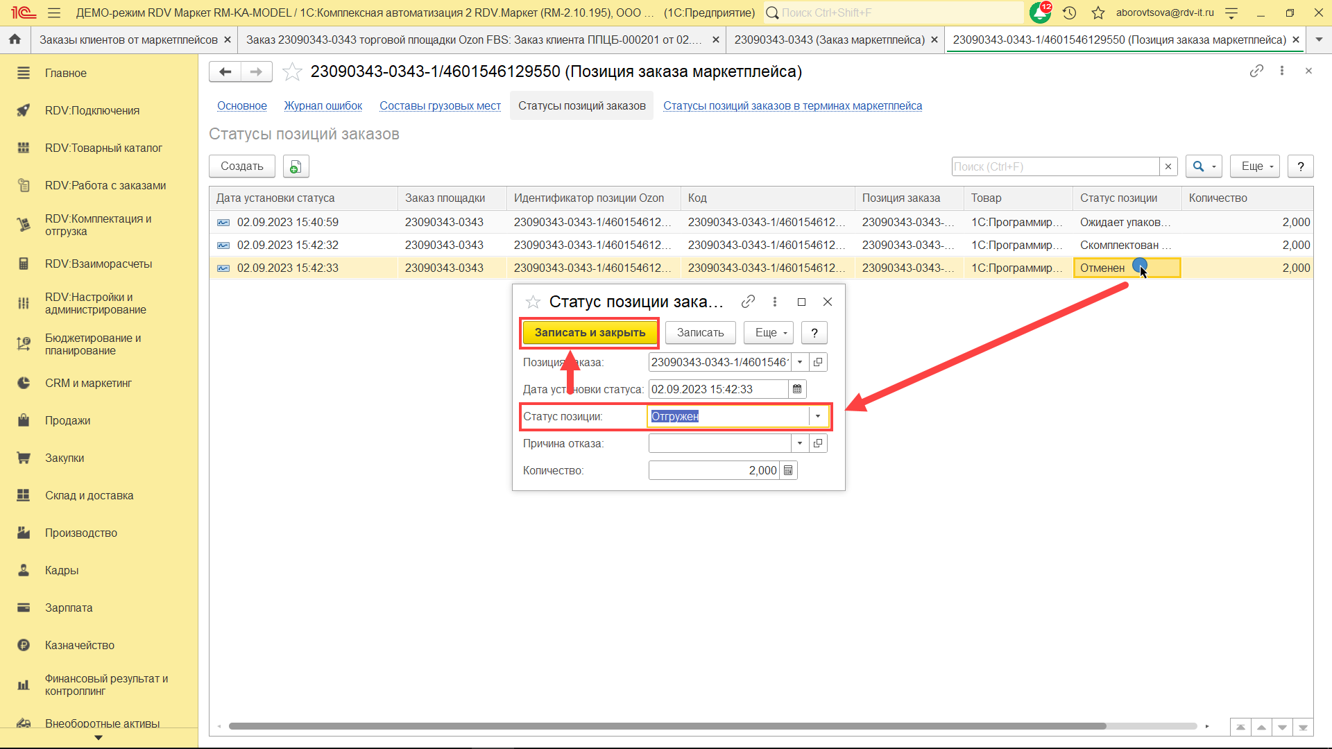Click the notifications bell icon
This screenshot has width=1332, height=749.
point(1039,12)
